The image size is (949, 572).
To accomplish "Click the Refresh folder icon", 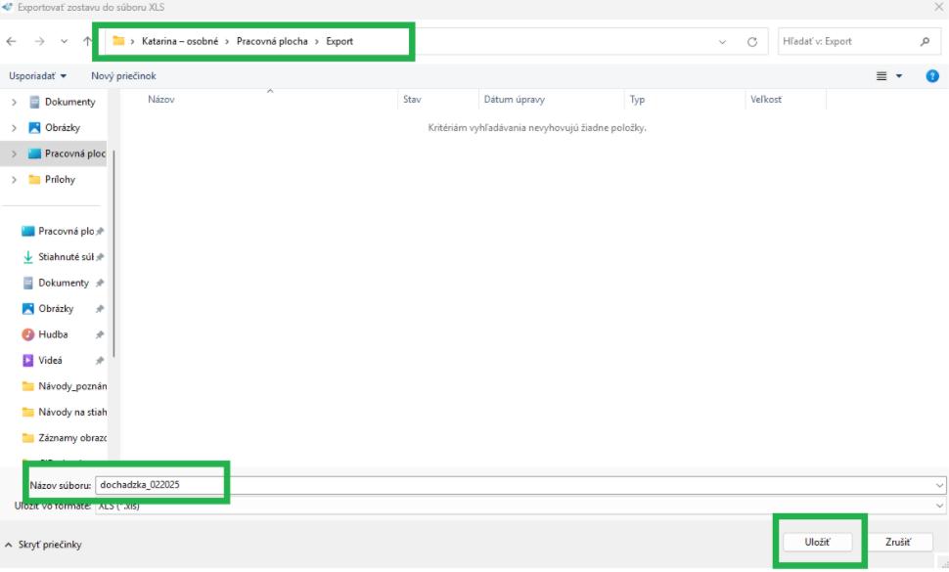I will click(x=752, y=42).
